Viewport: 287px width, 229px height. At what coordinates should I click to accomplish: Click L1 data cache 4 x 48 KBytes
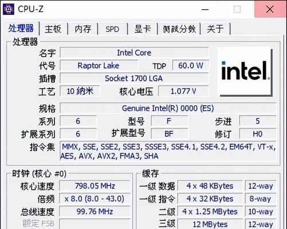(x=210, y=185)
